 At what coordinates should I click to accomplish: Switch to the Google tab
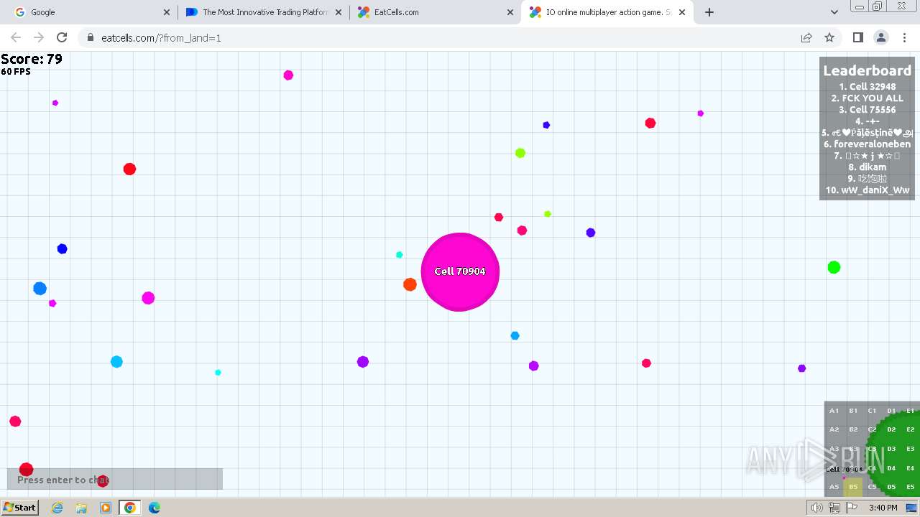click(x=90, y=12)
